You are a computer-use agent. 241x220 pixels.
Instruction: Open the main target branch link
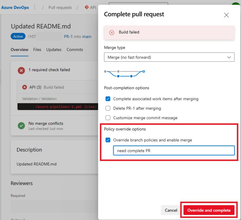tap(87, 36)
